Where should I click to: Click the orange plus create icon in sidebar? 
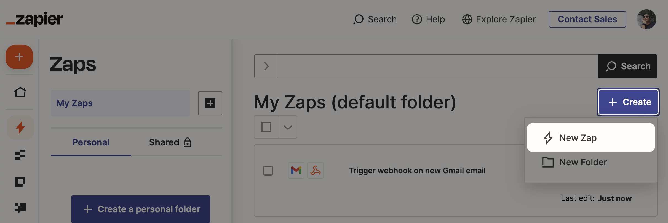coord(19,57)
